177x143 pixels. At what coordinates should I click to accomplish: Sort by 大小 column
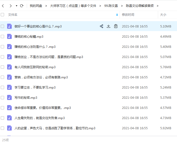pyautogui.click(x=163, y=15)
